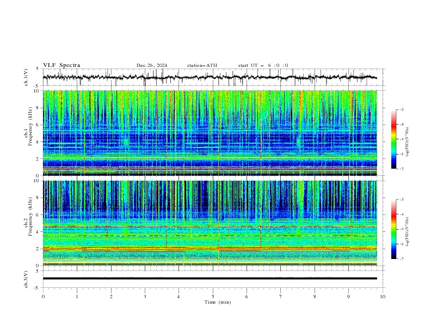Click the lower color scale bar
The width and height of the screenshot is (431, 333).
pos(394,229)
